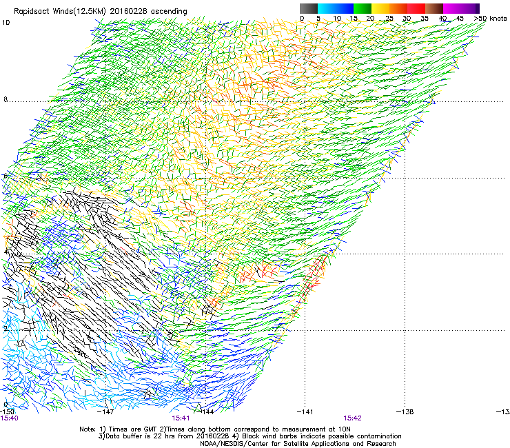Click the latitude axis label '10' at left
Image resolution: width=510 pixels, height=448 pixels.
click(6, 23)
